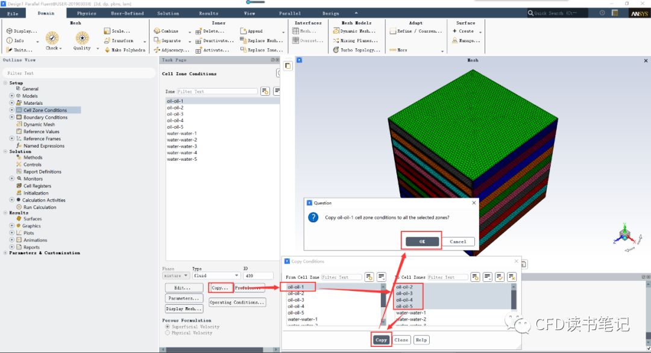Click Task Page horizontal scrollbar
This screenshot has width=651, height=353.
coord(215,349)
